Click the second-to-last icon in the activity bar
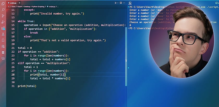This screenshot has width=219, height=107. tap(3, 52)
